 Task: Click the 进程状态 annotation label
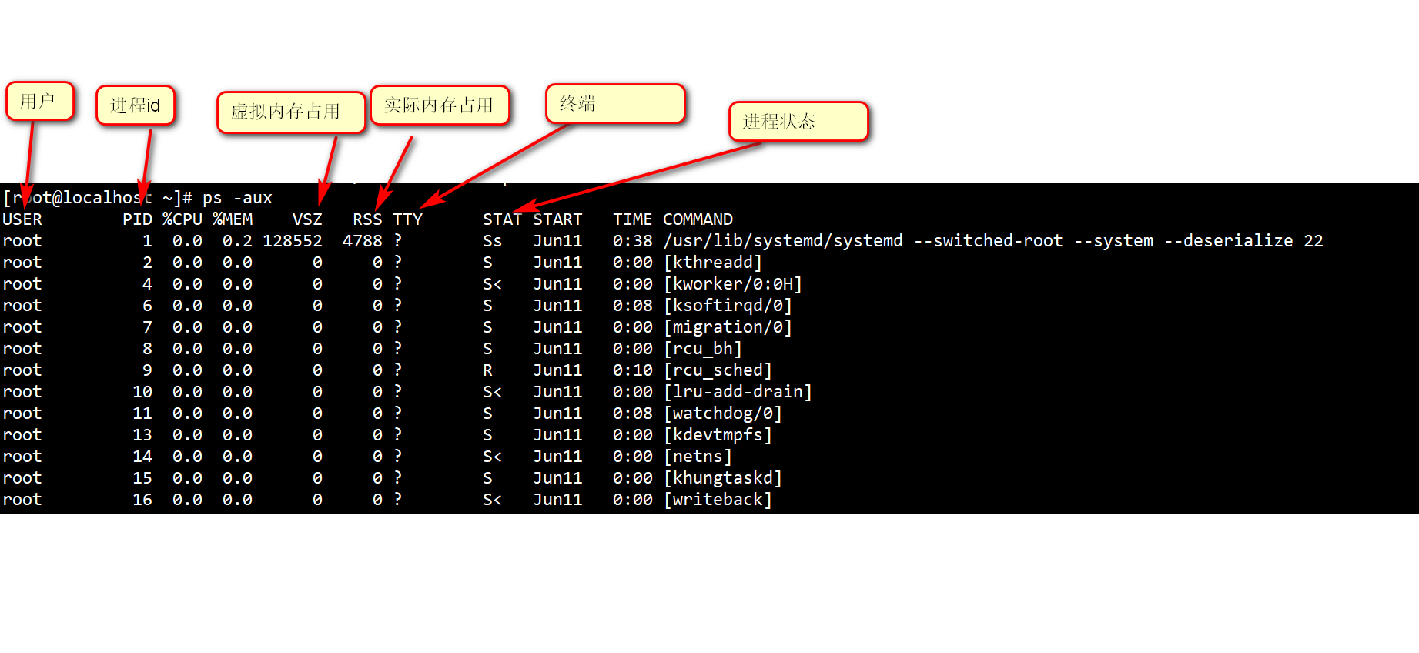point(798,122)
